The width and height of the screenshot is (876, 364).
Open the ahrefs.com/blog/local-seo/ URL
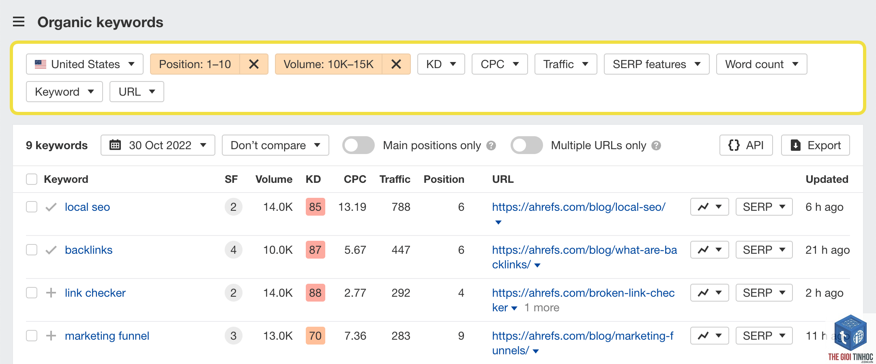tap(579, 207)
